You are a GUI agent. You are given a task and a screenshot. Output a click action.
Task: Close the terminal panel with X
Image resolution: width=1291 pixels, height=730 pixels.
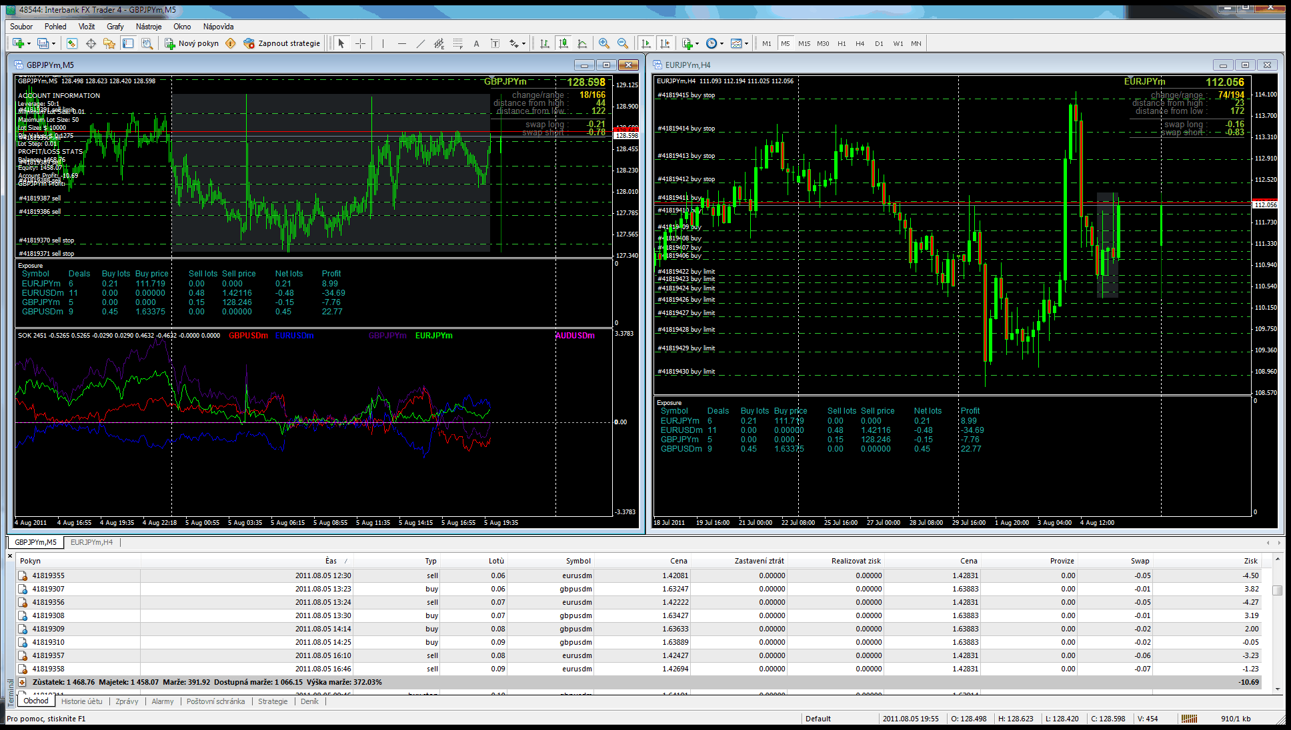click(10, 555)
